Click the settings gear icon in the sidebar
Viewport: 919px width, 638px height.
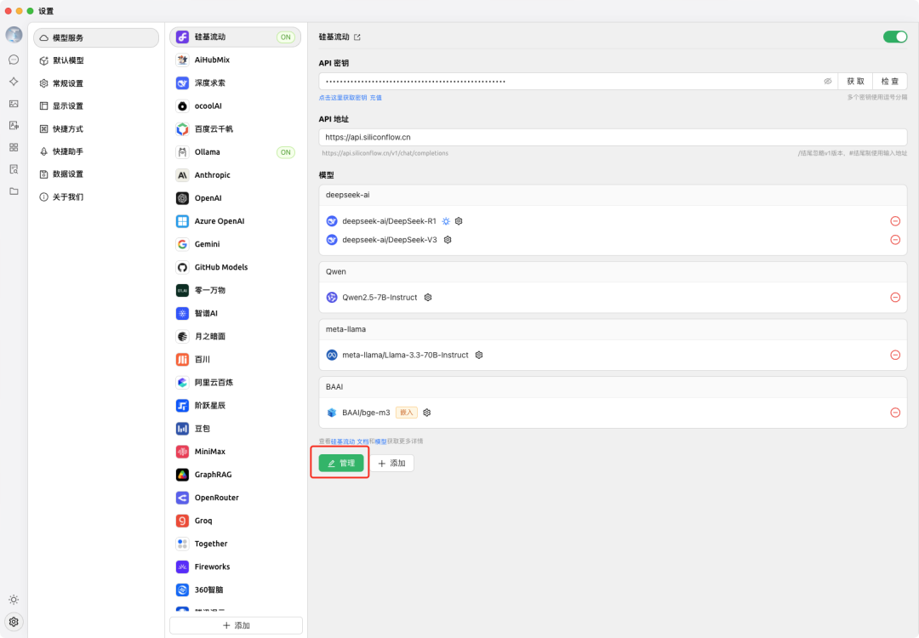pos(14,622)
